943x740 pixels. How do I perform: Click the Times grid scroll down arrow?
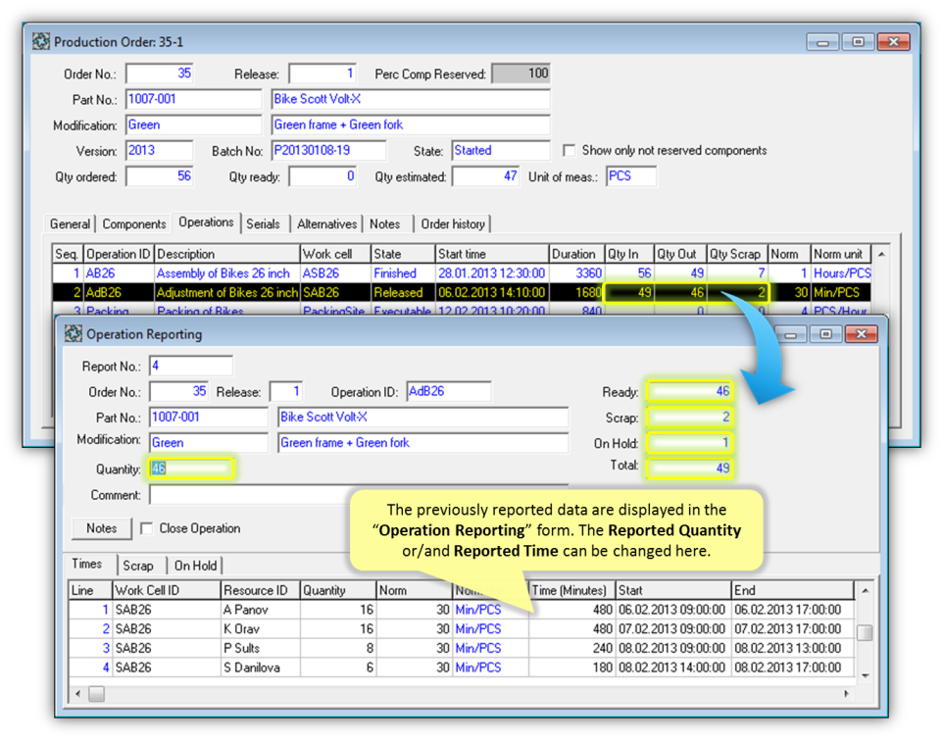pos(865,675)
